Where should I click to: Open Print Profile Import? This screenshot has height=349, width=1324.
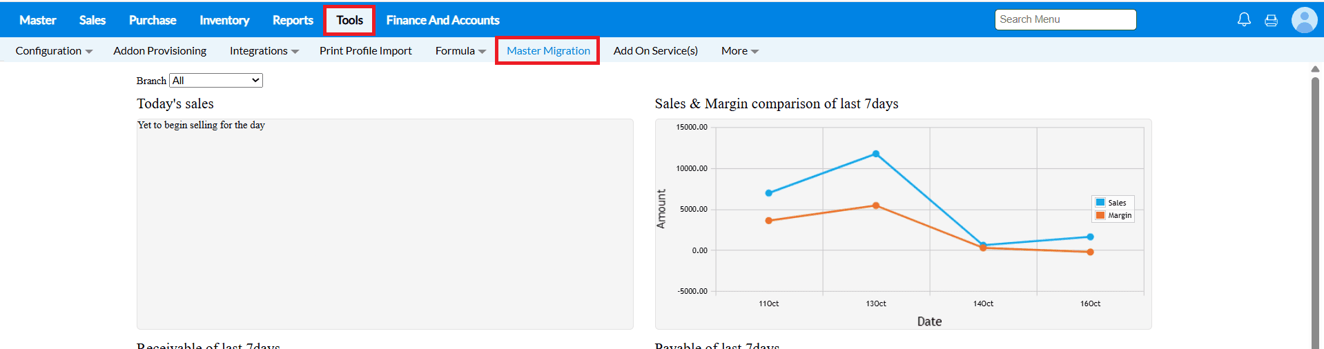click(365, 51)
